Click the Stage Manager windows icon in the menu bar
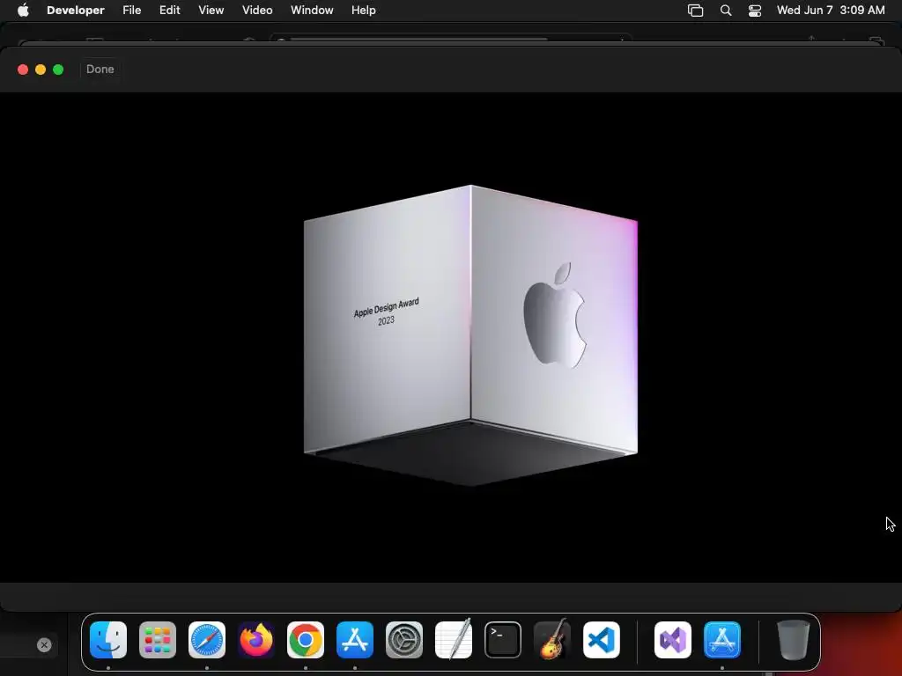 coord(696,11)
